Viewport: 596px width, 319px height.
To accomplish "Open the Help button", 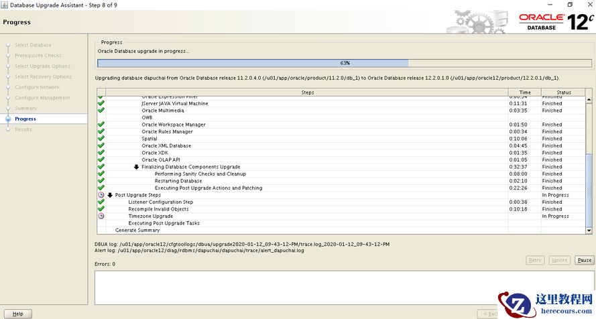I will 18,314.
